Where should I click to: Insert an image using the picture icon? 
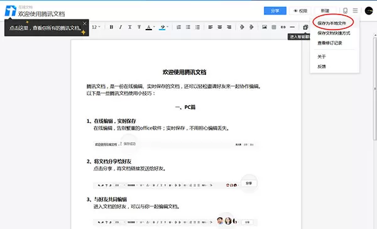(x=265, y=27)
